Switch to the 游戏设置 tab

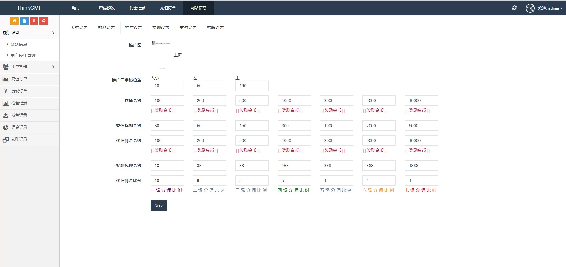[106, 28]
